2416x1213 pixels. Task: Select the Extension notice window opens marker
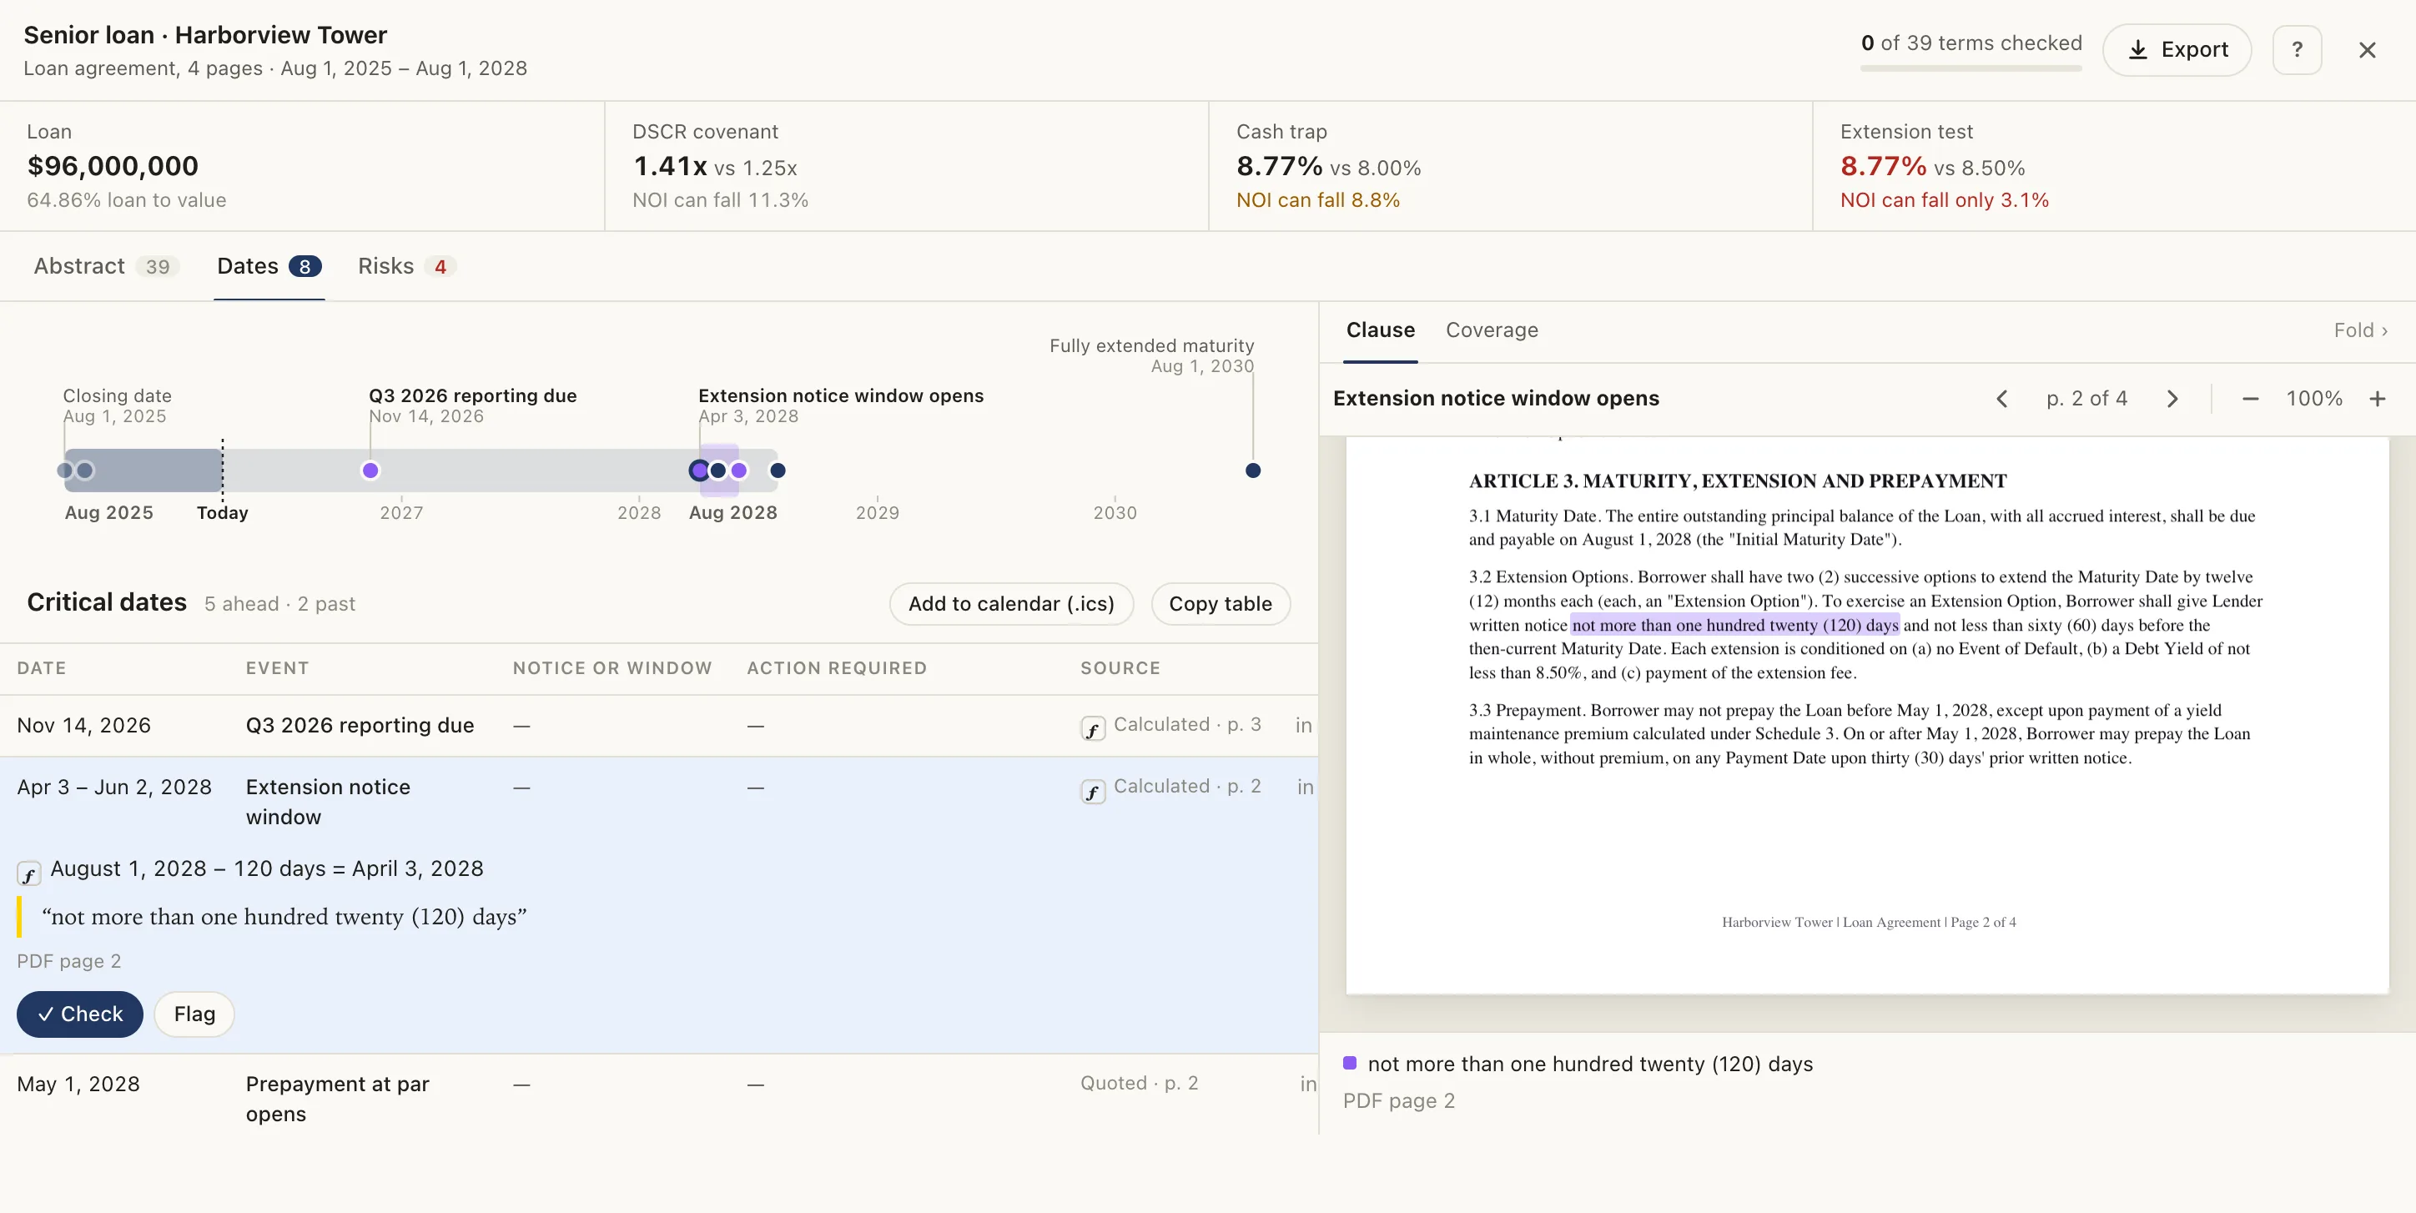(699, 471)
